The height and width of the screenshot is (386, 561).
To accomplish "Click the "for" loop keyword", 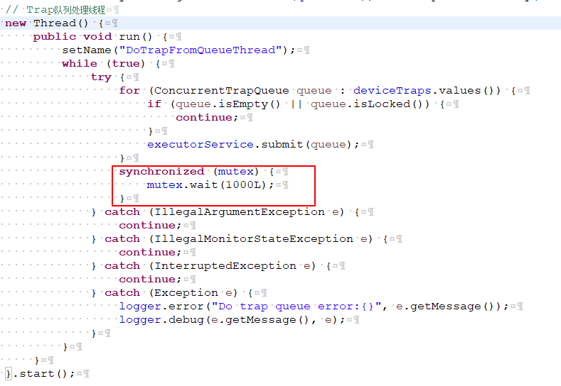I will [x=129, y=91].
